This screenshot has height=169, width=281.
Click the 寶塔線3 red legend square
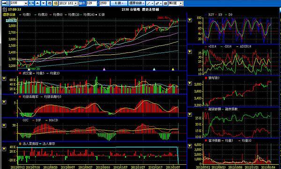(x=206, y=78)
